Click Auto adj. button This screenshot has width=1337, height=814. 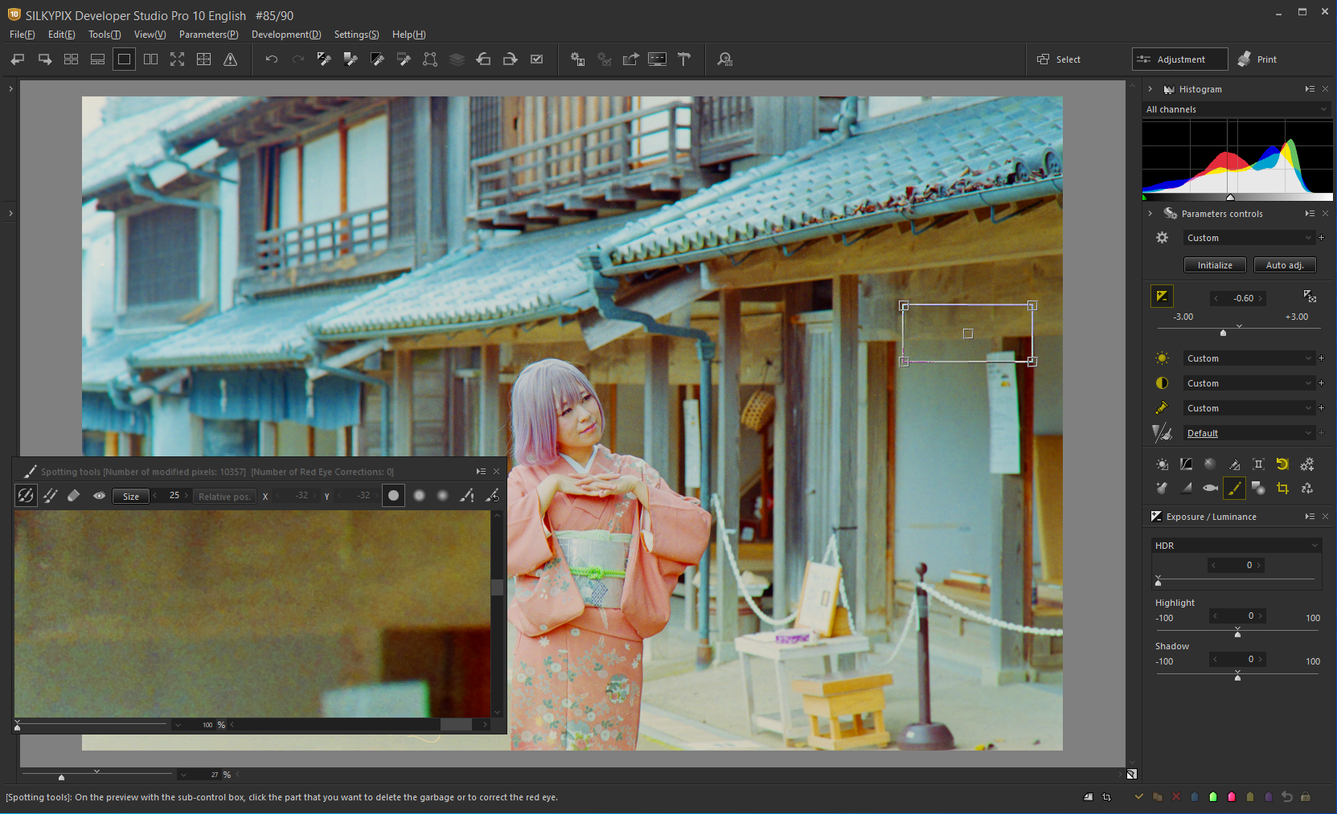pos(1285,265)
